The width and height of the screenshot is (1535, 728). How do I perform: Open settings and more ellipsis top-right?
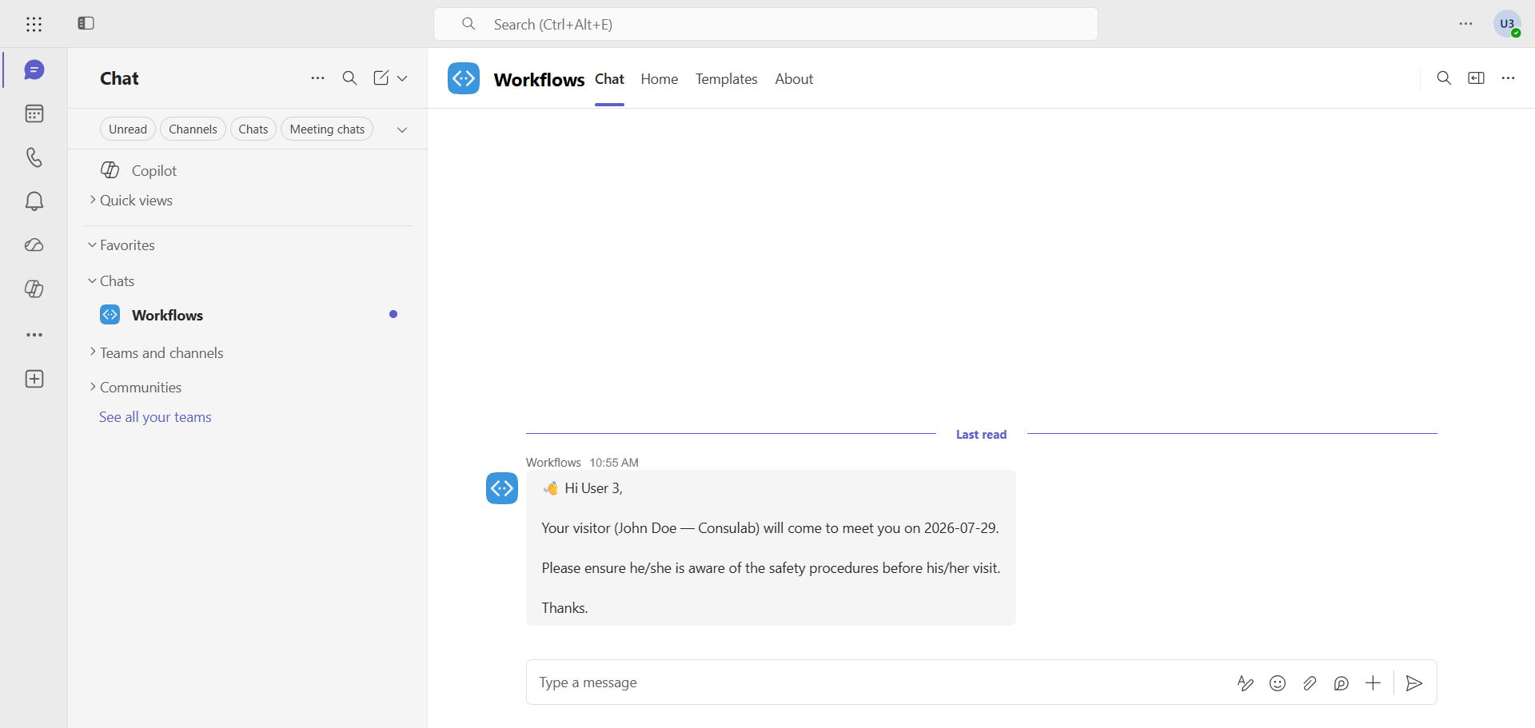pyautogui.click(x=1465, y=24)
